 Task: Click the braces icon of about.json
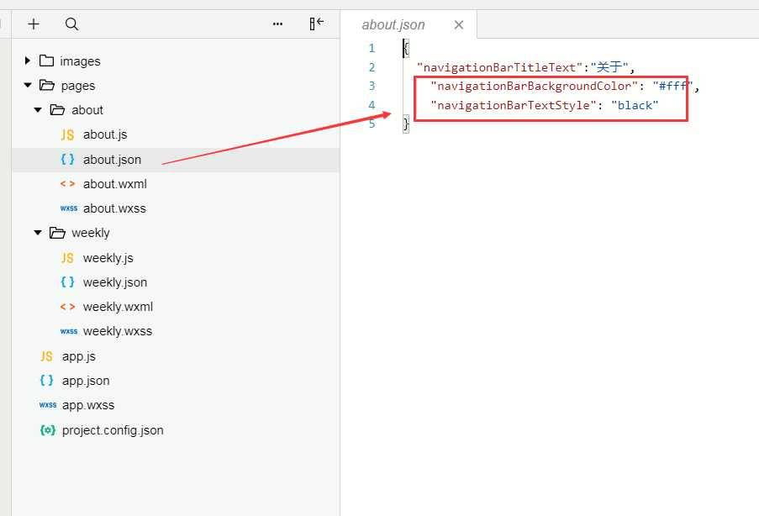tap(68, 159)
